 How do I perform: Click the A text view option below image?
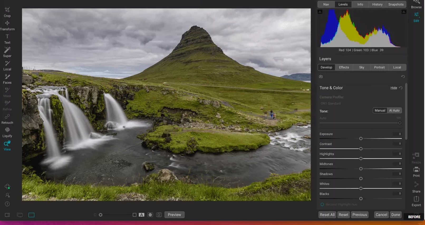tap(142, 215)
